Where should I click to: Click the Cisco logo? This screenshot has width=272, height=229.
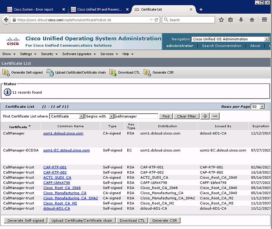point(13,42)
